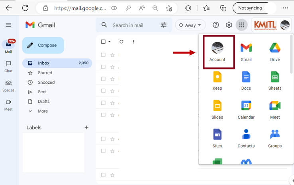The height and width of the screenshot is (185, 294).
Task: Click the Google apps grid button
Action: click(241, 25)
